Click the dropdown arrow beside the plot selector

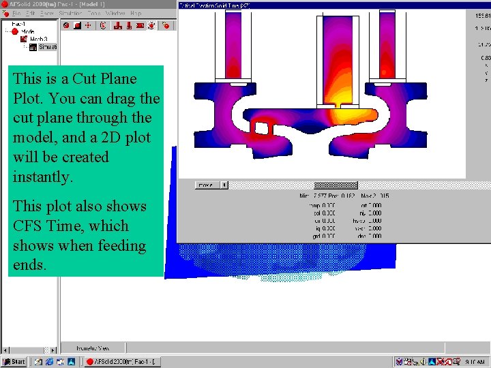pyautogui.click(x=224, y=185)
